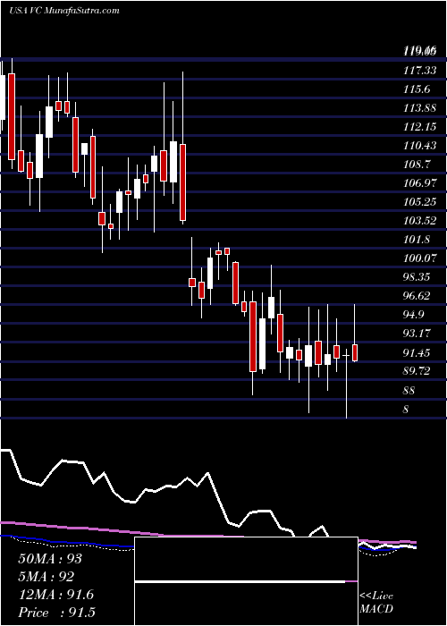Click the 103.52 price axis label

coord(418,221)
